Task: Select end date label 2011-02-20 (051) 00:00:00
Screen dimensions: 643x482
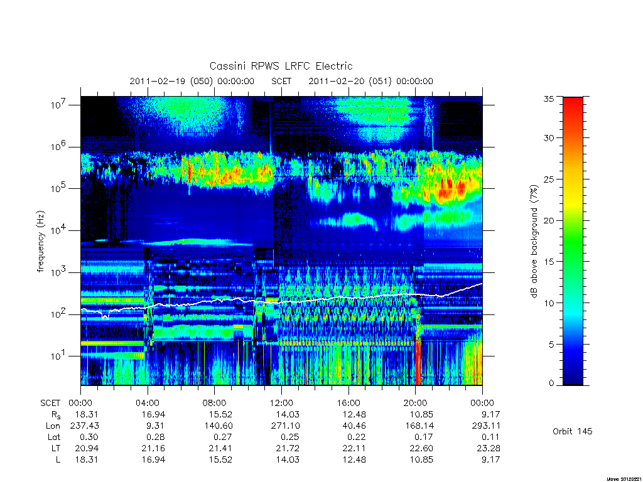Action: tap(370, 81)
